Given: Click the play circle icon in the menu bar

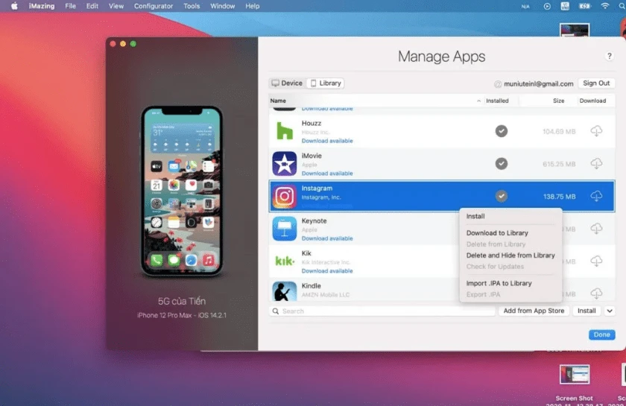Looking at the screenshot, I should tap(547, 6).
